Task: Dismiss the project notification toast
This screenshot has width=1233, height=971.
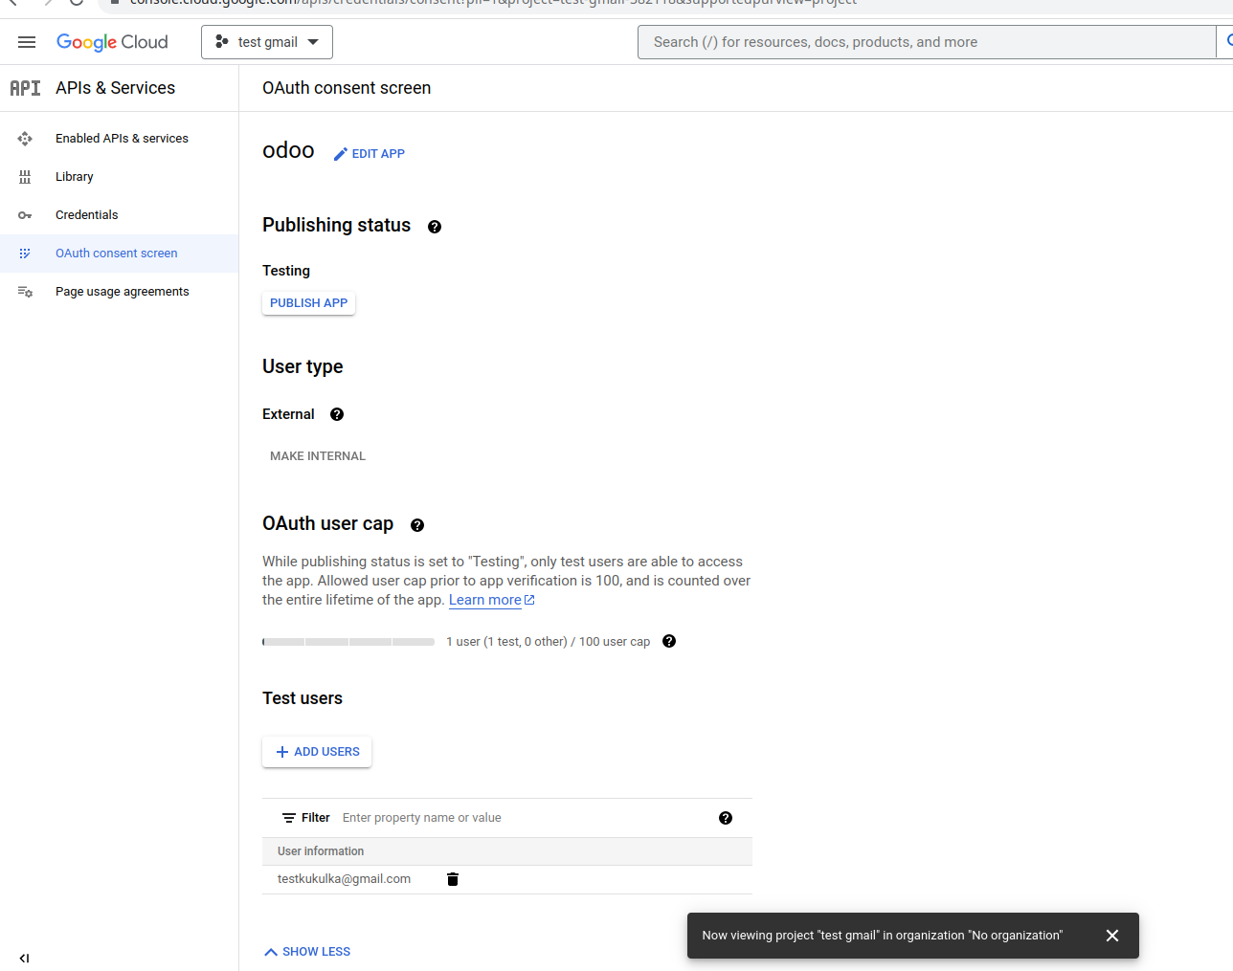Action: (x=1112, y=936)
